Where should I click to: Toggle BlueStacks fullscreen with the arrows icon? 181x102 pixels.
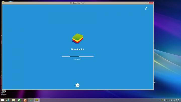click(x=146, y=8)
